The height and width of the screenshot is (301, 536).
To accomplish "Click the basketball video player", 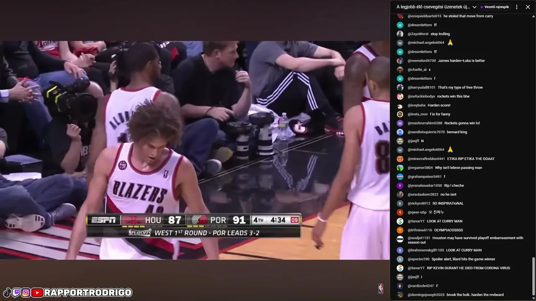I will pyautogui.click(x=195, y=150).
